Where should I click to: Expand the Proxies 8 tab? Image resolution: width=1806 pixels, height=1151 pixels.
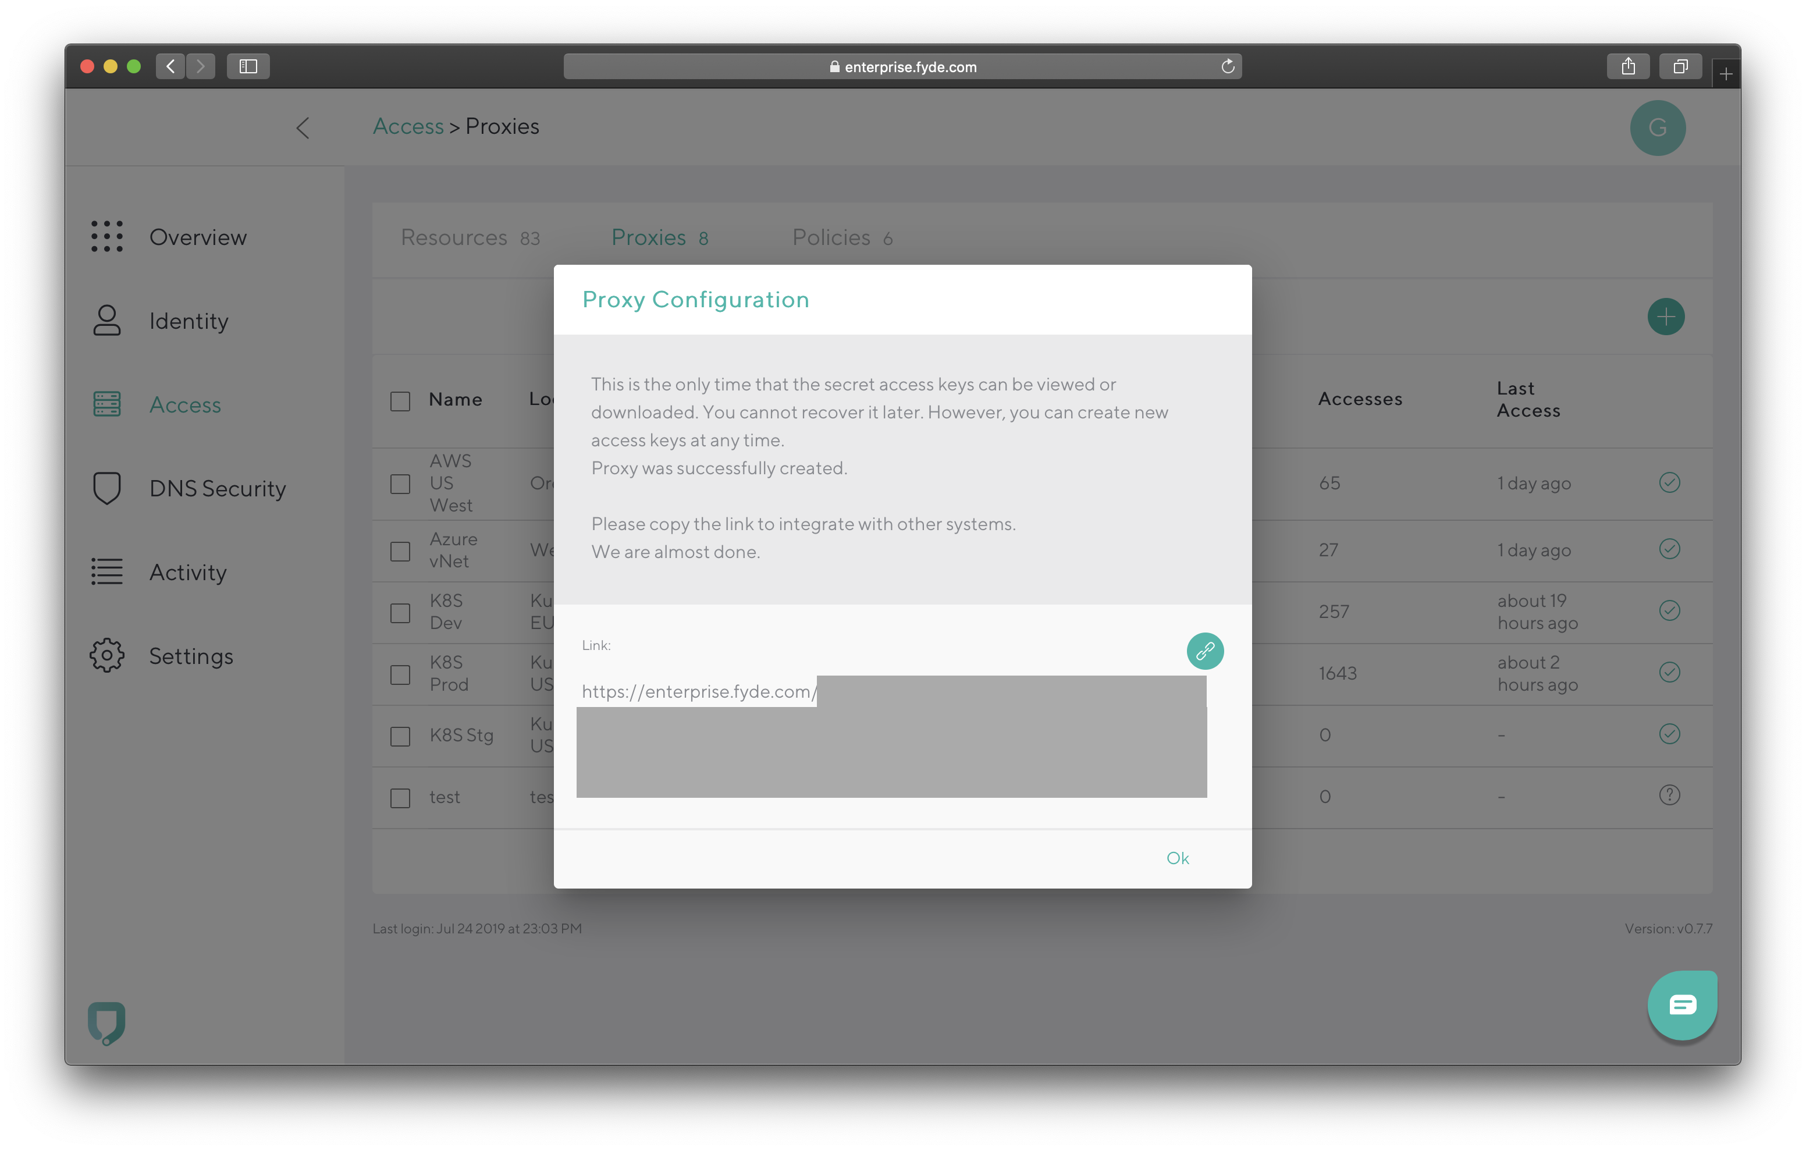(658, 237)
